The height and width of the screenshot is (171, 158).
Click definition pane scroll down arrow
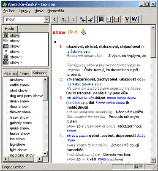(153, 160)
